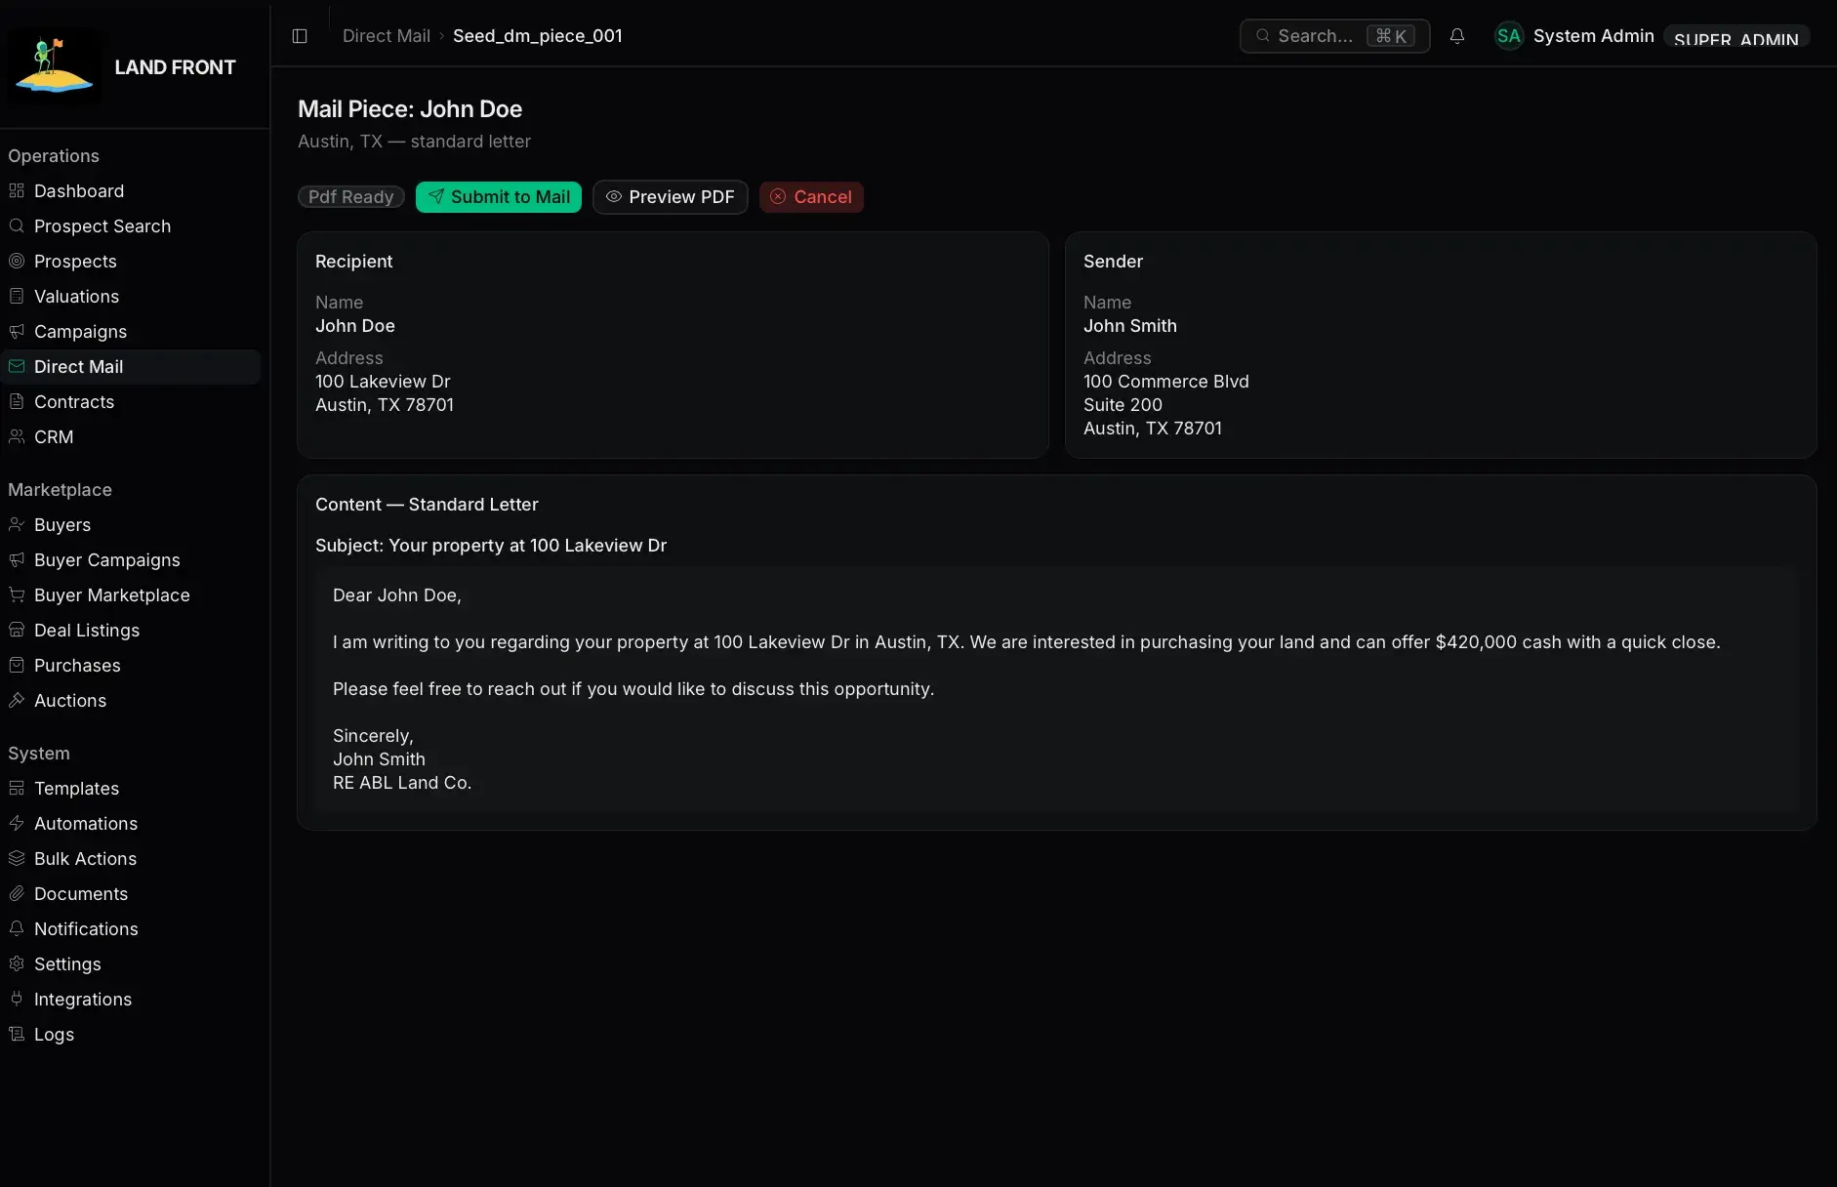Click the CRM people icon
Screen dimensions: 1837x1187
pos(17,436)
